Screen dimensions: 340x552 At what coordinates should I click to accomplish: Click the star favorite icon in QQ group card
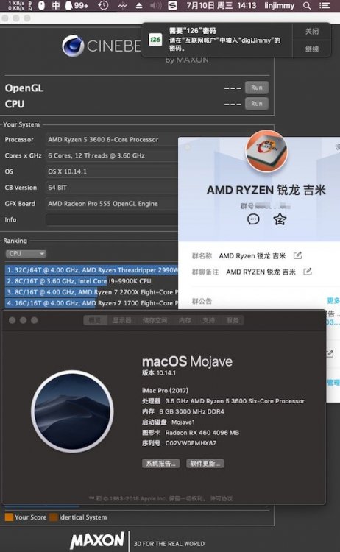[x=280, y=219]
